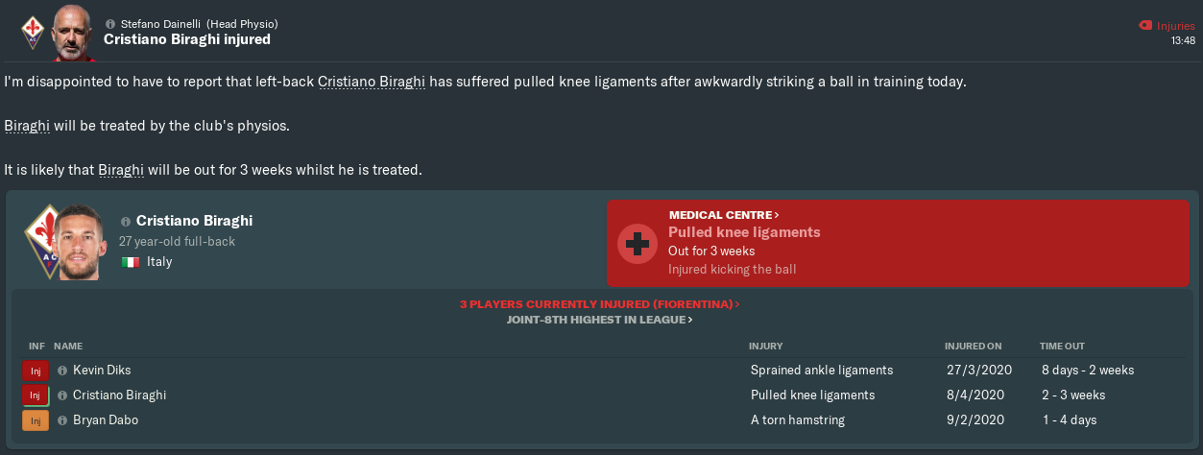Click Kevin Diks red Inj status badge

[35, 371]
